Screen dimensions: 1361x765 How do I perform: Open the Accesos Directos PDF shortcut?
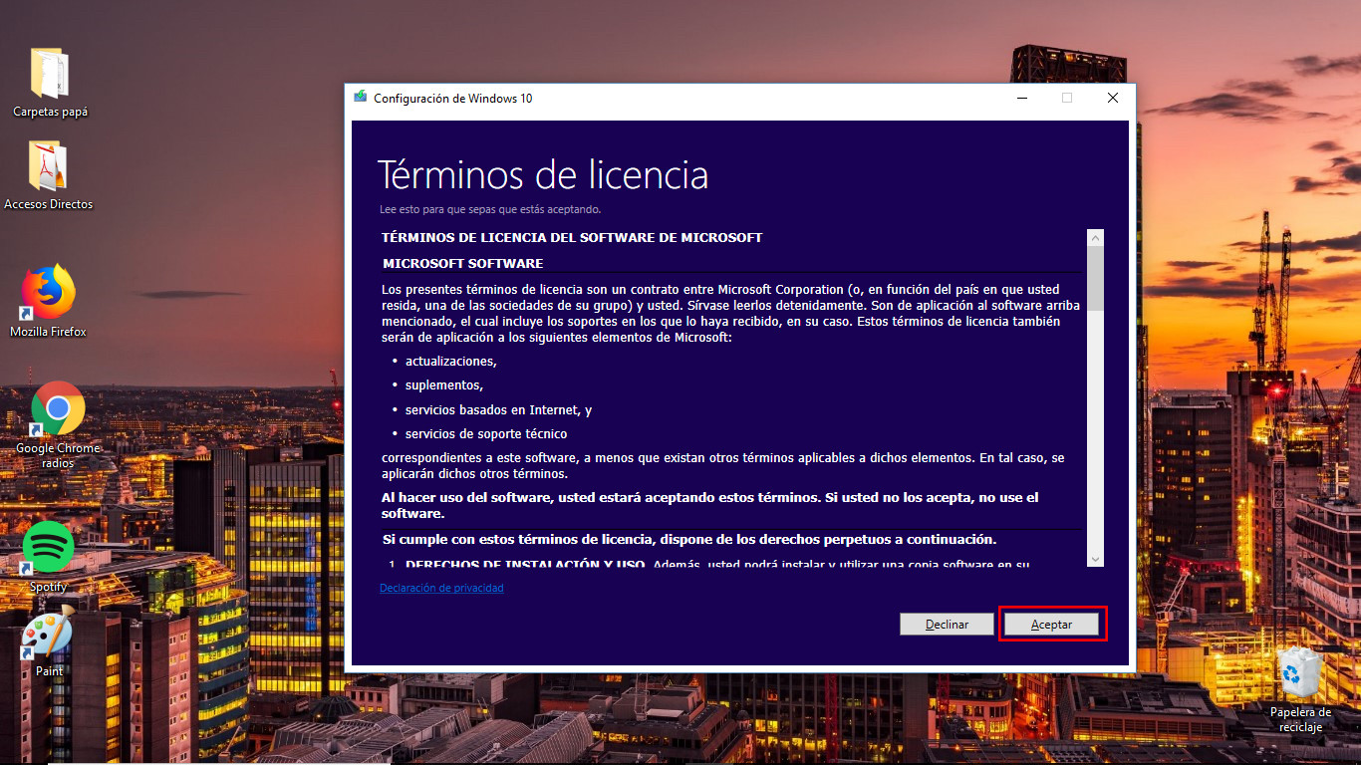click(x=46, y=164)
